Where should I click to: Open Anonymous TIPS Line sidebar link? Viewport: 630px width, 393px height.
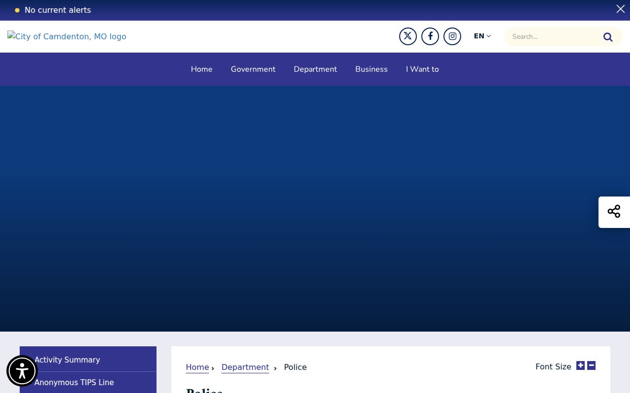coord(88,382)
